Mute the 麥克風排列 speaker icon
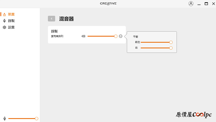The width and height of the screenshot is (216, 122). click(x=83, y=36)
